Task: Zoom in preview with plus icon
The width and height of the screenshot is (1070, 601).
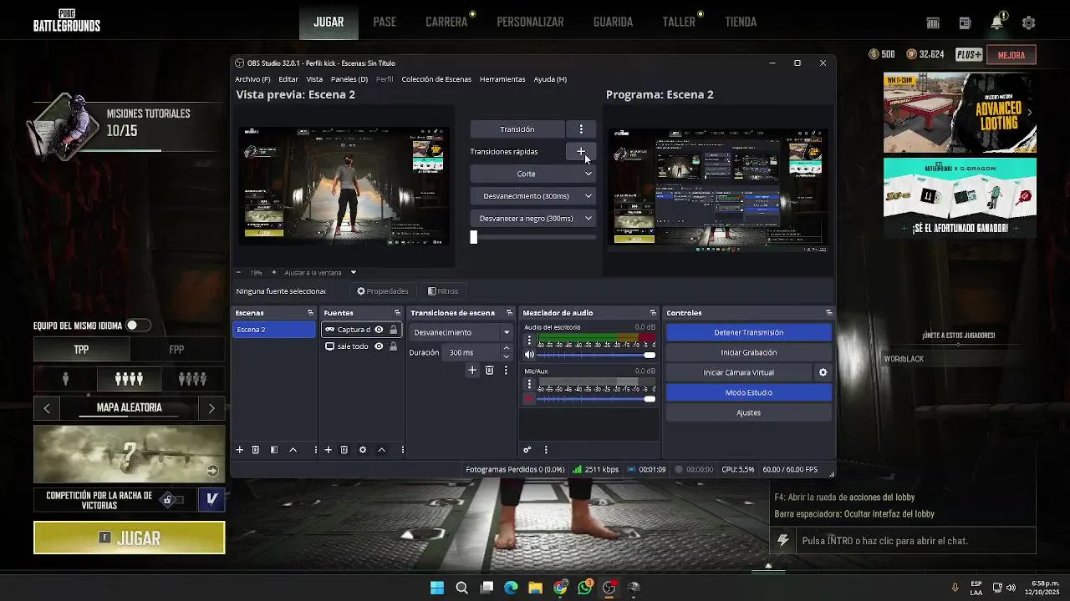Action: [x=273, y=272]
